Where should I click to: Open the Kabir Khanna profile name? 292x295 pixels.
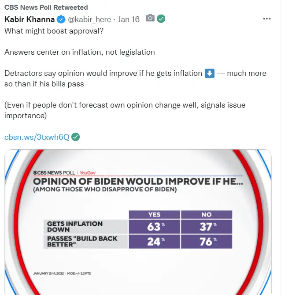pyautogui.click(x=30, y=19)
